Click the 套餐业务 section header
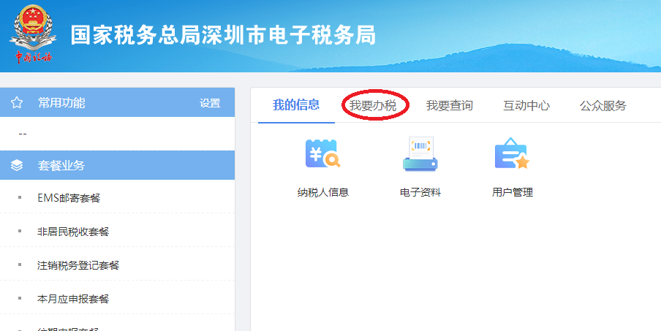This screenshot has height=331, width=661. 117,165
